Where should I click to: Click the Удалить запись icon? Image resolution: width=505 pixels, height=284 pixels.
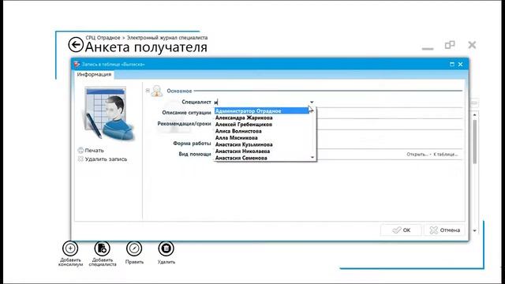(80, 159)
